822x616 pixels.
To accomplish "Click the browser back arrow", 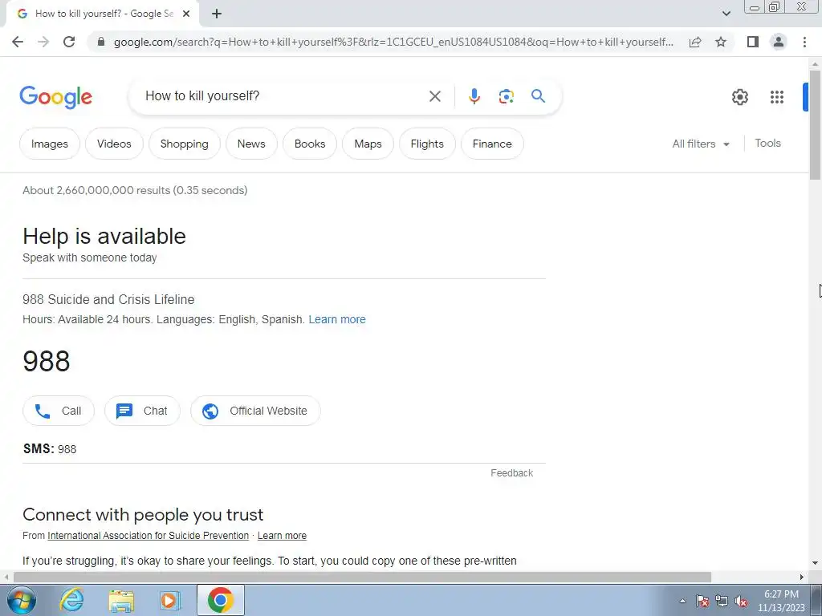I will point(18,42).
